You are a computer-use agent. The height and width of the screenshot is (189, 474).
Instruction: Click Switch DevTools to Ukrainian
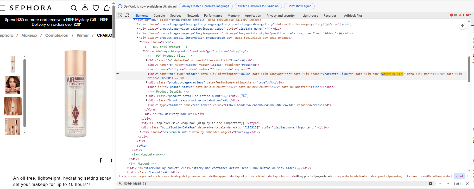click(x=258, y=6)
